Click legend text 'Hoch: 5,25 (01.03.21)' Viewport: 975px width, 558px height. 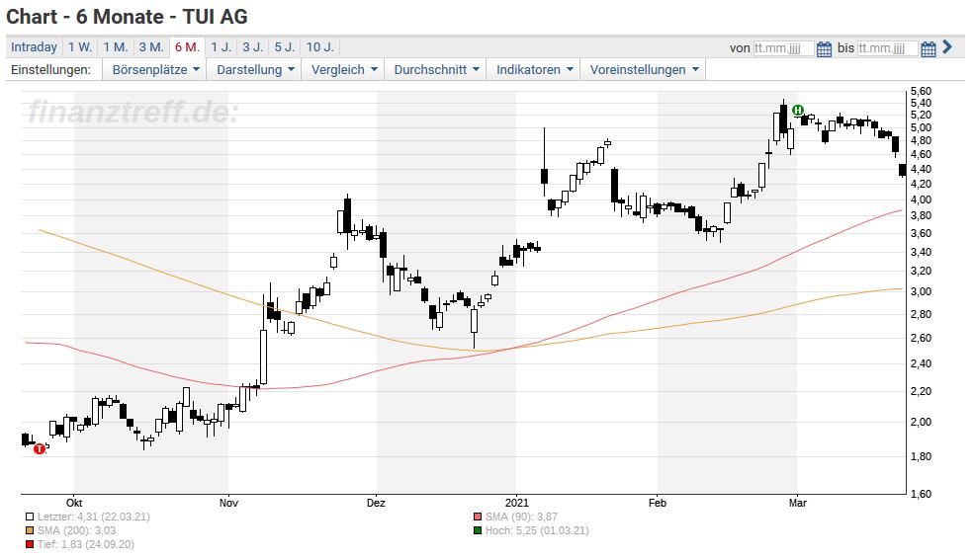[537, 530]
